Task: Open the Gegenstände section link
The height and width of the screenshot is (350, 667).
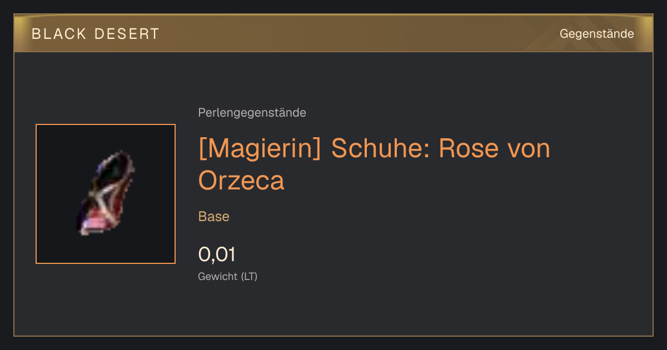Action: 596,34
